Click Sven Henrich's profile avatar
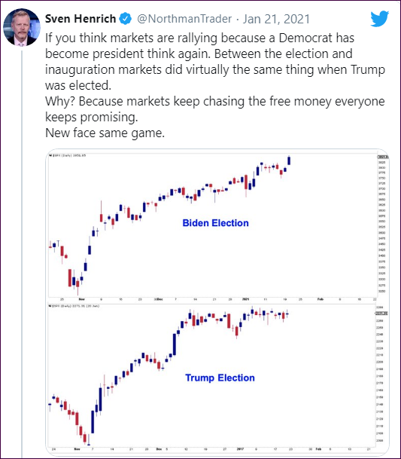 22,27
